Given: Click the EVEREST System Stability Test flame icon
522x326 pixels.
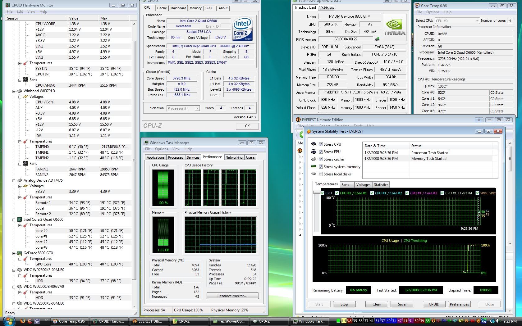Looking at the screenshot, I should (x=309, y=131).
